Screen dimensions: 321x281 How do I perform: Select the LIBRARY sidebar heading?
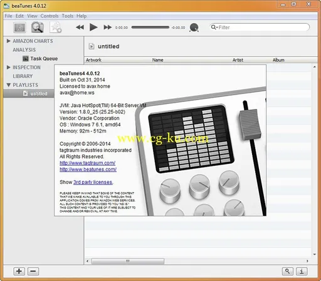point(23,76)
